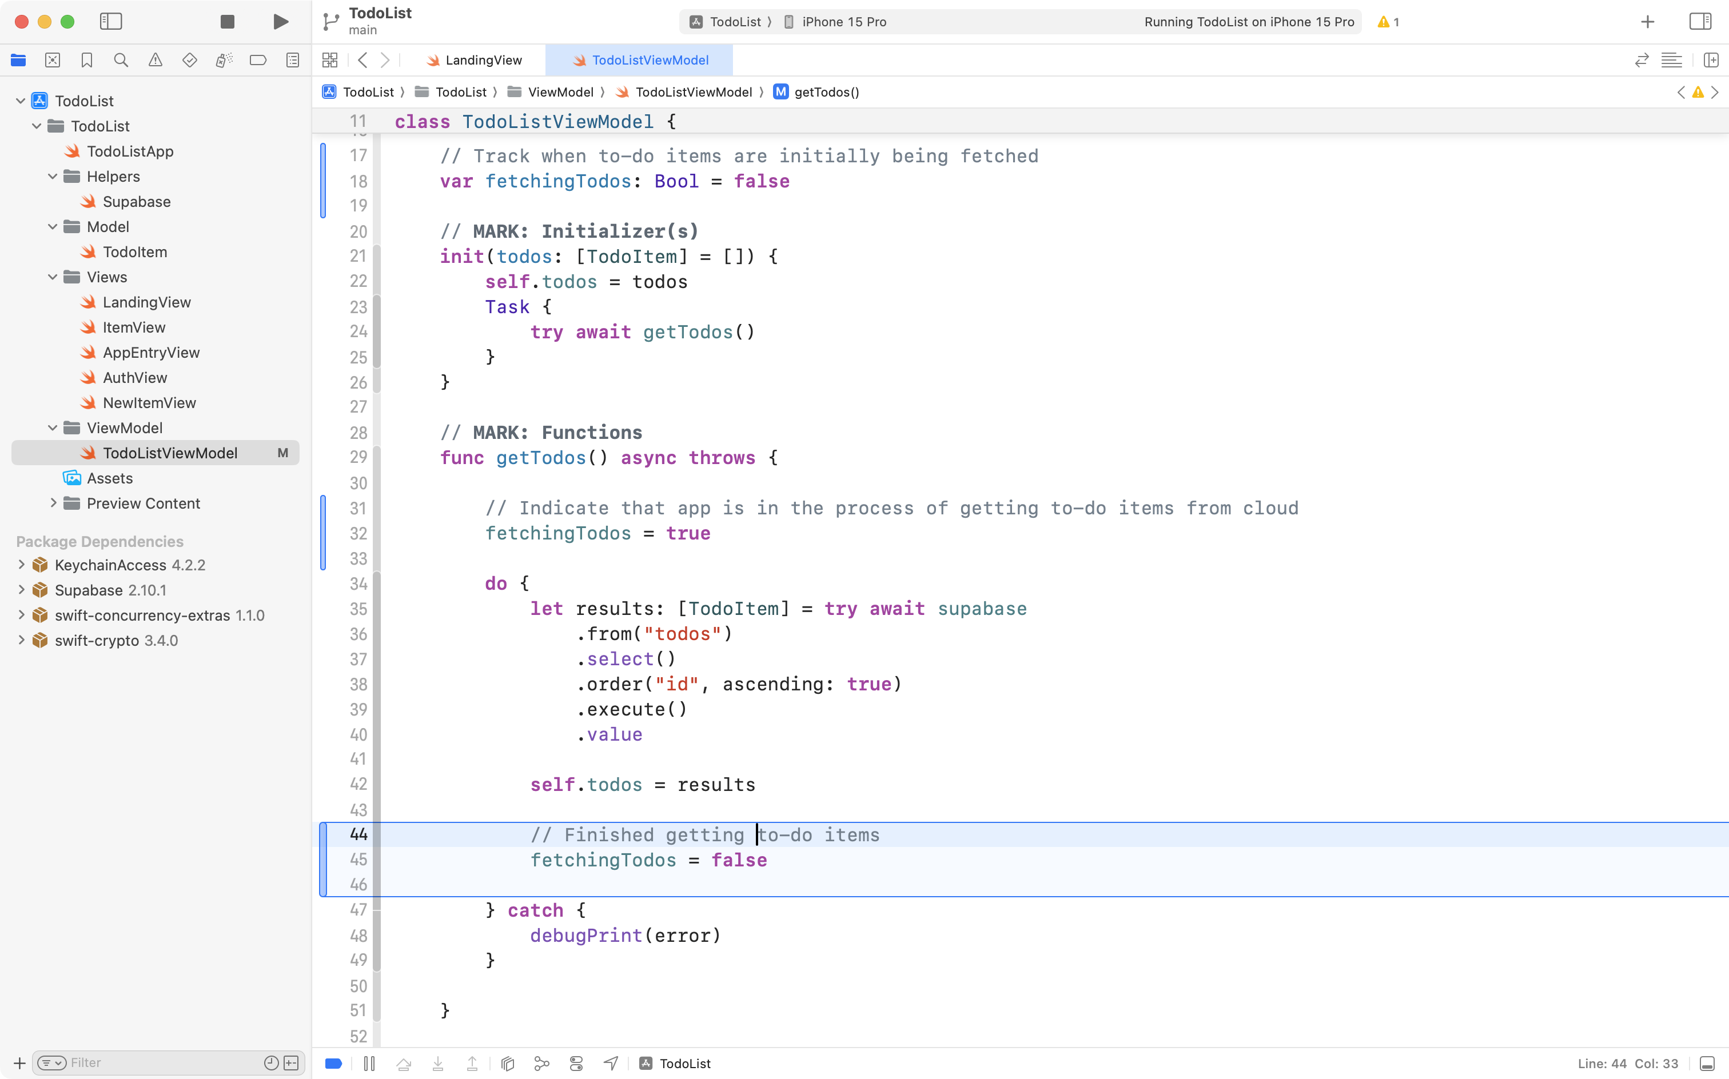1729x1079 pixels.
Task: Expand the Preview Content folder
Action: [54, 503]
